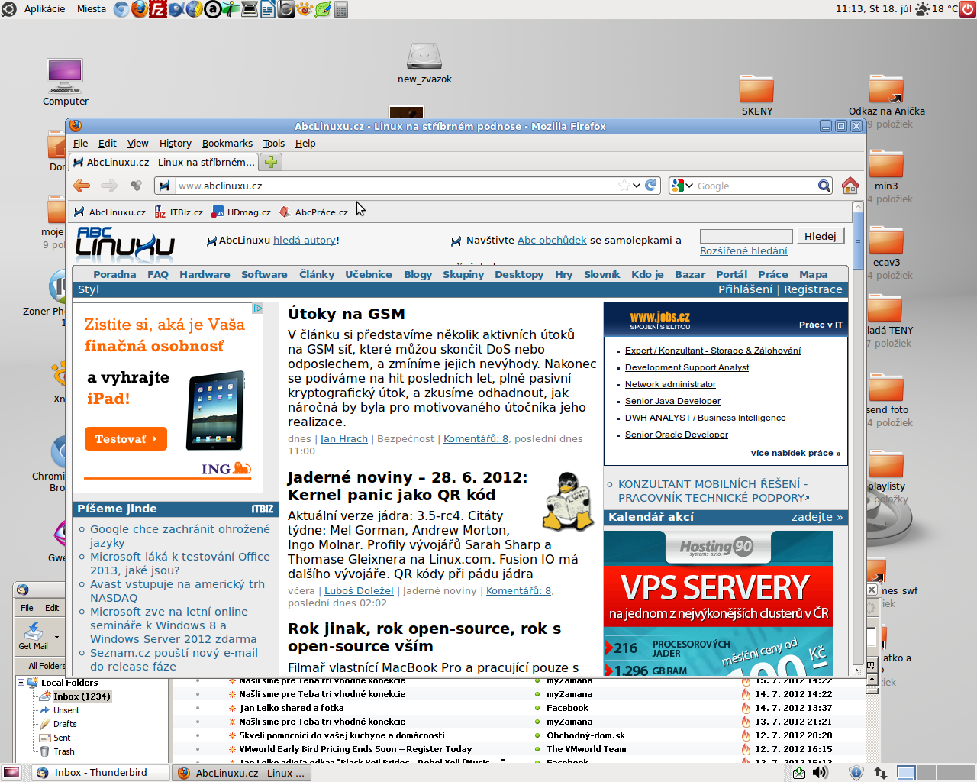977x782 pixels.
Task: Click the blue shield tray icon
Action: [856, 773]
